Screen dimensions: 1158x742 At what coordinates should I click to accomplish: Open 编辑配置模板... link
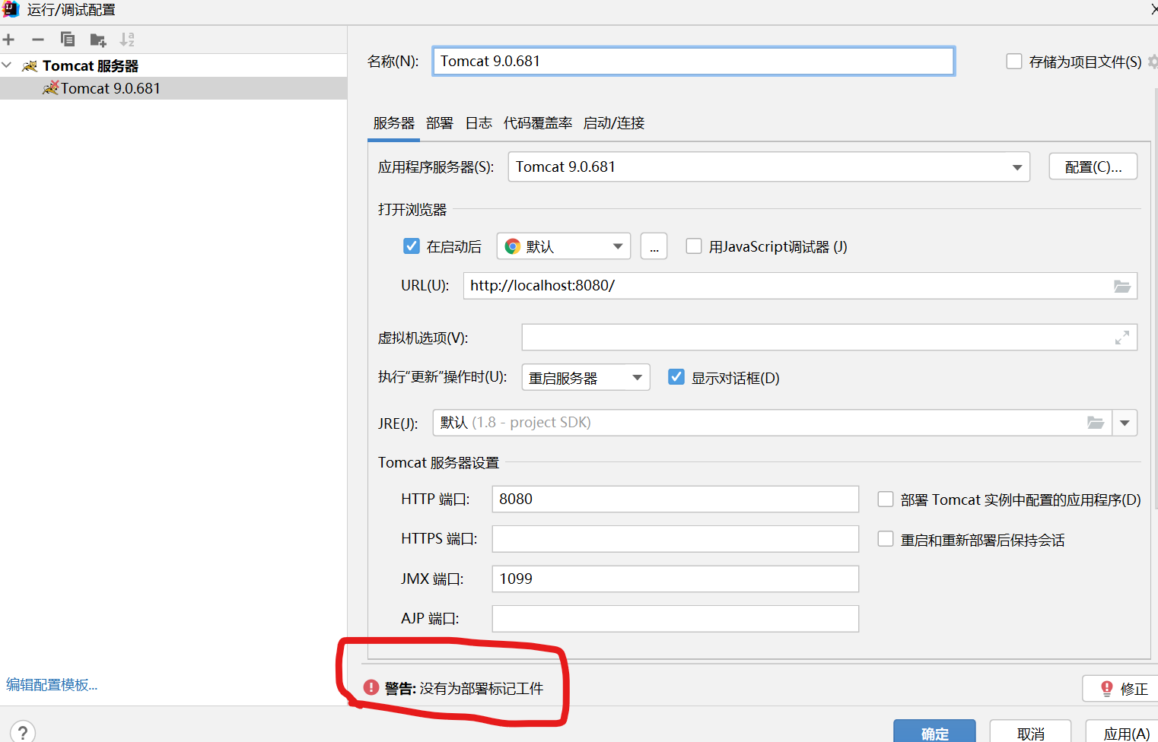click(52, 685)
